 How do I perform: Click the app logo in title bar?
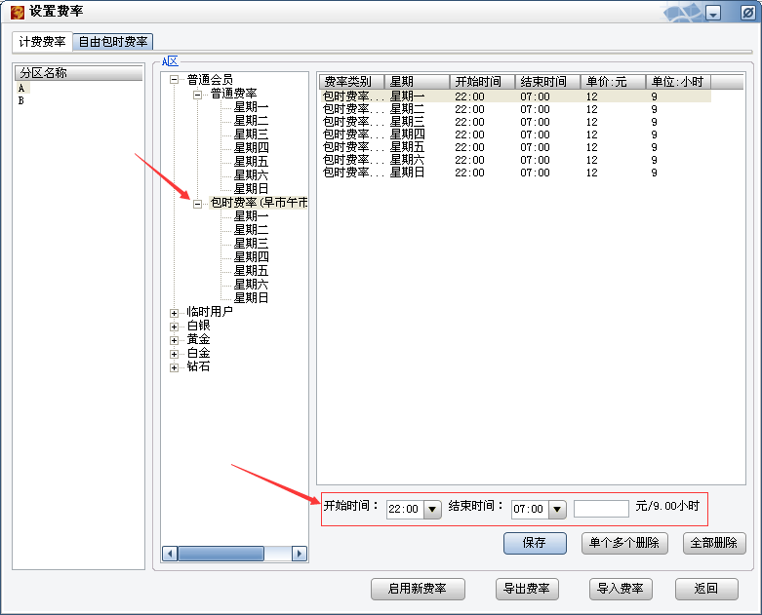(x=17, y=13)
